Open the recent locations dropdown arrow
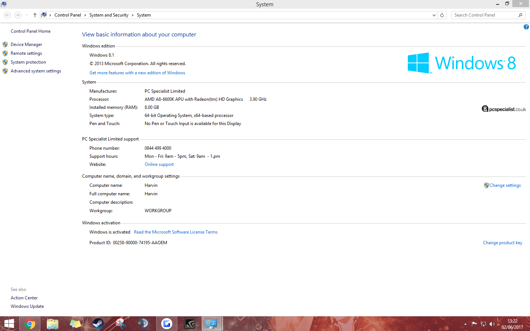Viewport: 530px width, 331px height. point(26,15)
